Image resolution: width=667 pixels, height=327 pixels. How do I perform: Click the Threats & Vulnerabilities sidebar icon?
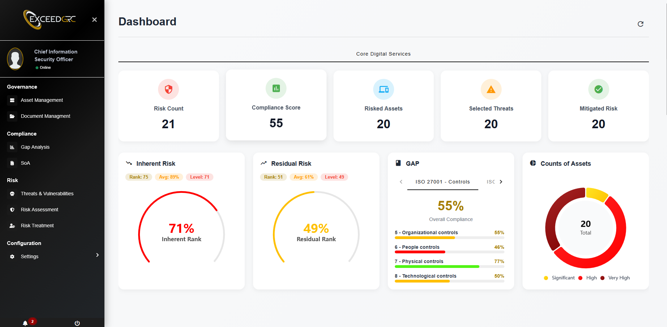[12, 194]
